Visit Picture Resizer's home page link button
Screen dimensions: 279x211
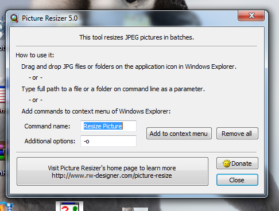coord(113,171)
